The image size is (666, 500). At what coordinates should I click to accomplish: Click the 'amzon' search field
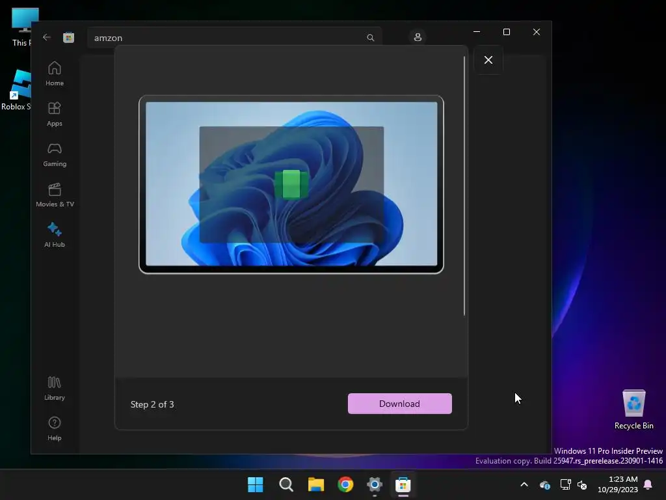click(x=235, y=38)
